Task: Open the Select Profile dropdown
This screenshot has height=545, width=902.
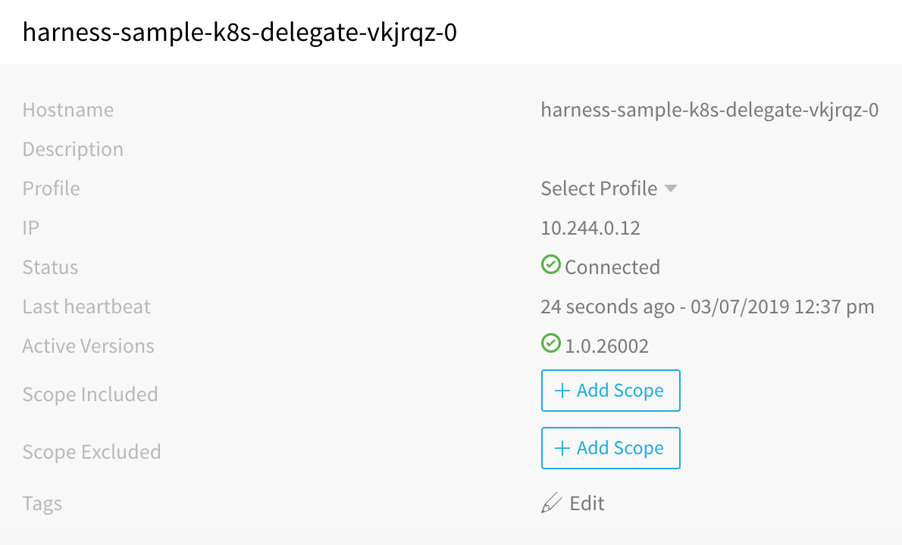Action: pos(609,188)
